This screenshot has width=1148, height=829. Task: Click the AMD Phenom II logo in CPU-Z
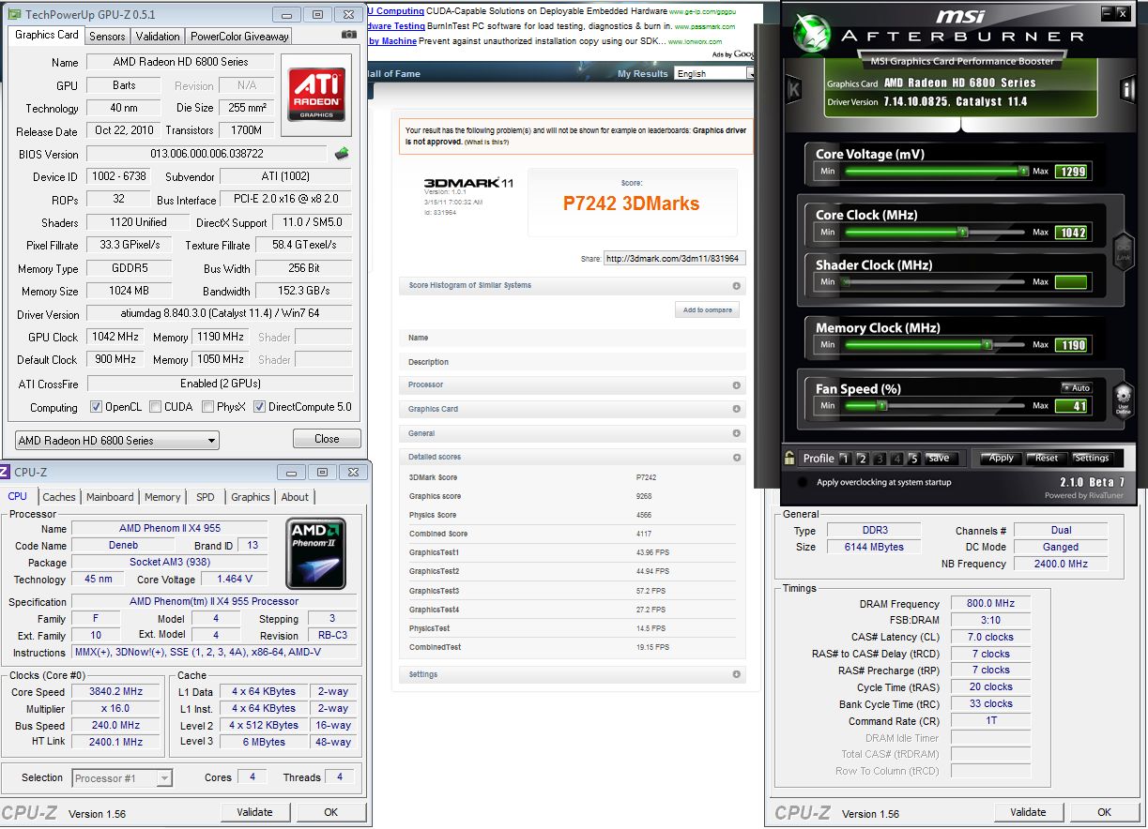316,553
